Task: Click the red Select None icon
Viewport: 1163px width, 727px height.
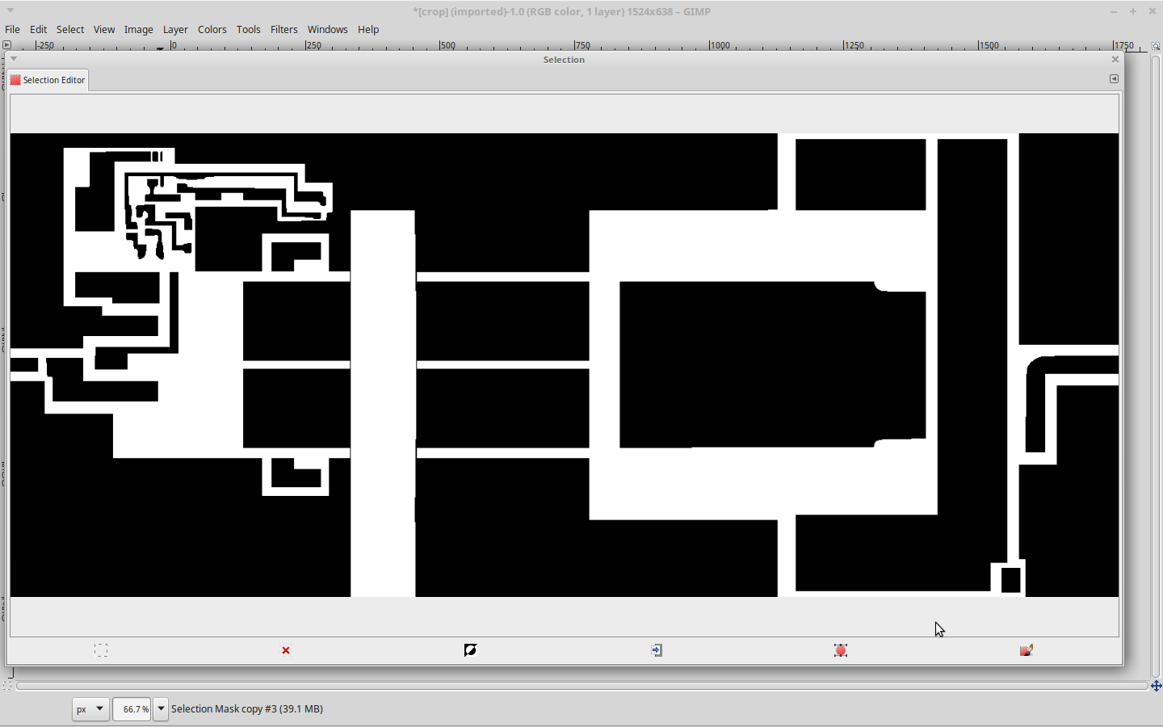Action: (286, 650)
